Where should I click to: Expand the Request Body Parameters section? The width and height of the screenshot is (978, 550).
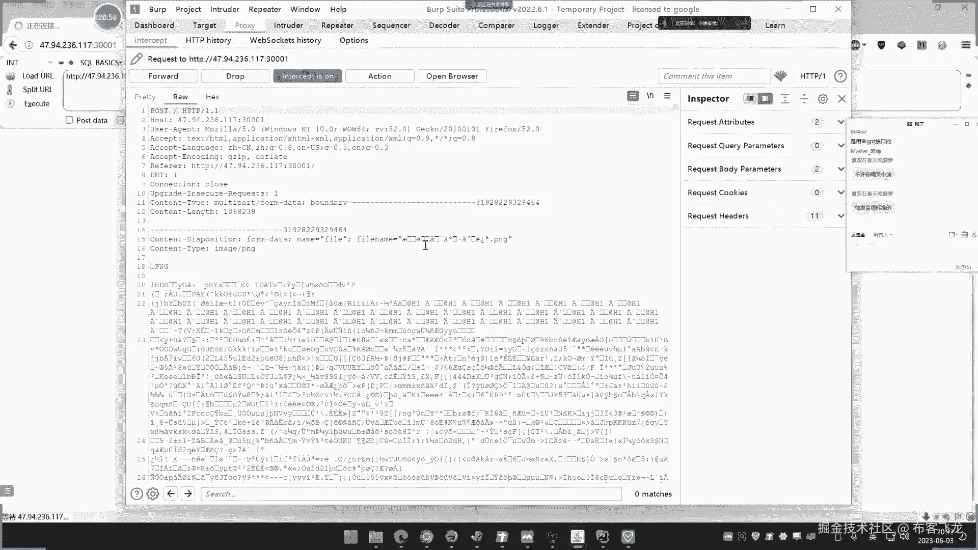point(840,169)
